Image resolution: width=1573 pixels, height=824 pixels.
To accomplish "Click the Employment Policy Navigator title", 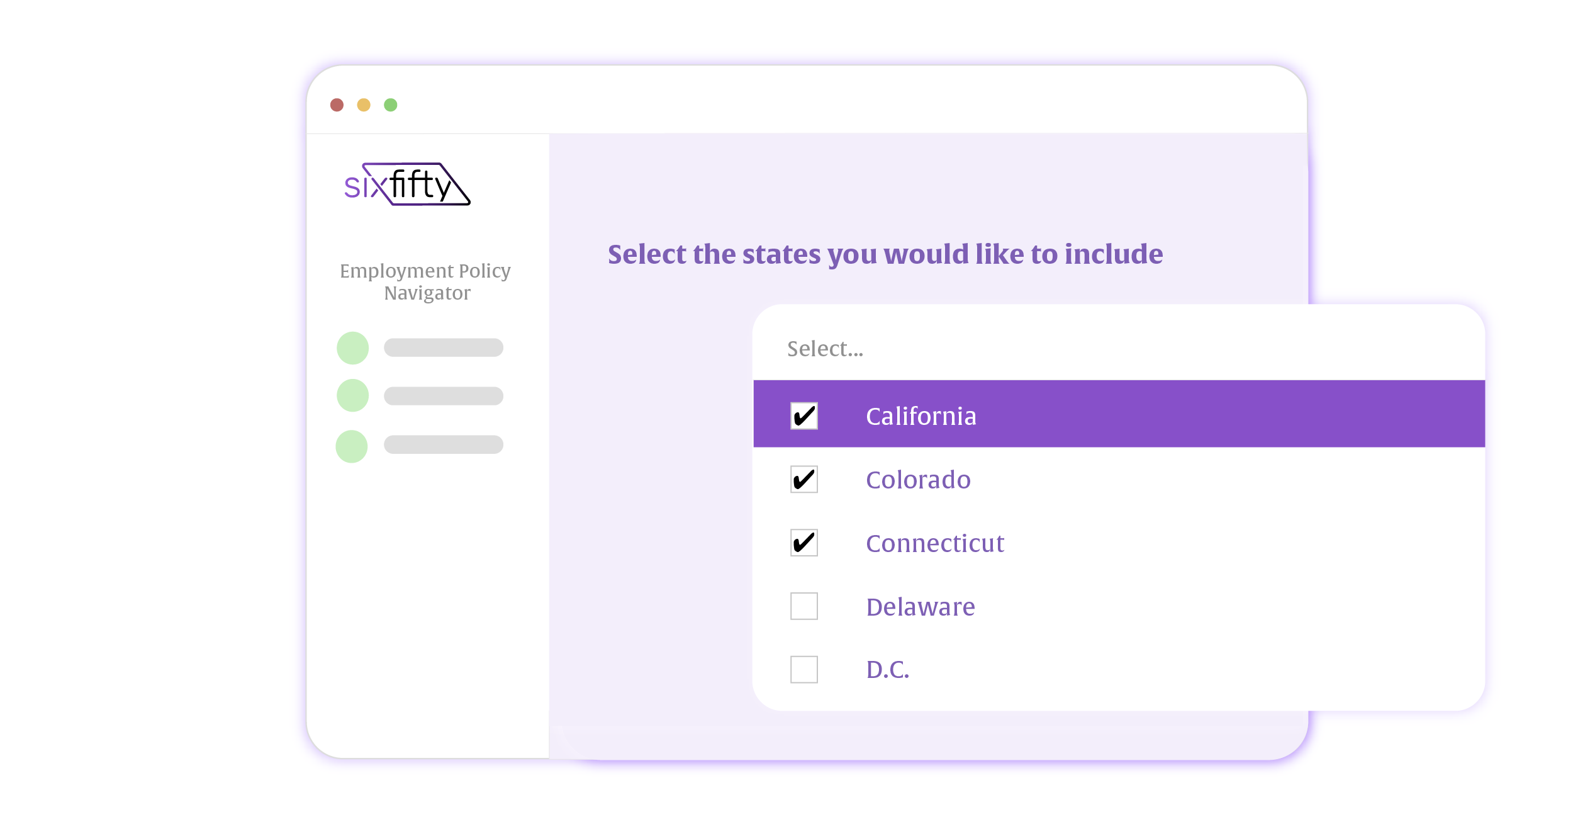I will pos(426,281).
